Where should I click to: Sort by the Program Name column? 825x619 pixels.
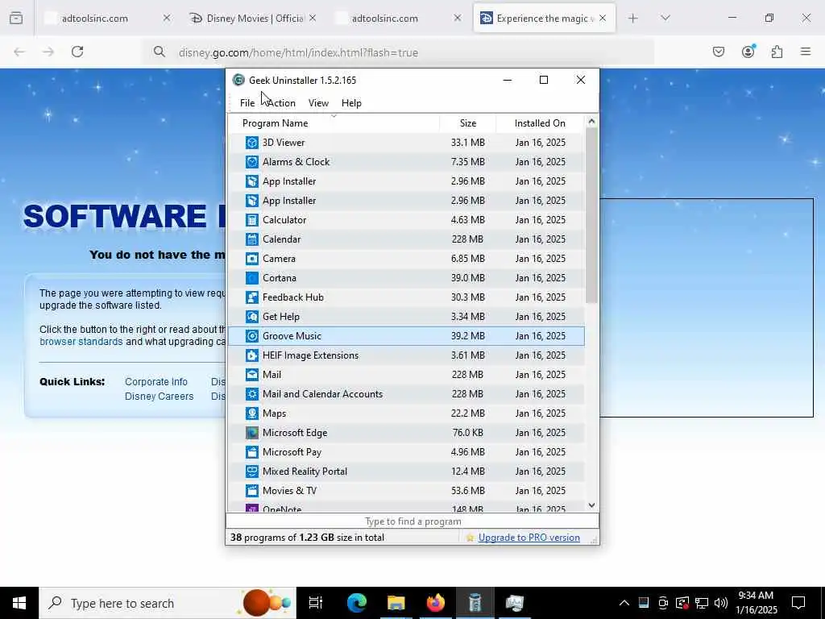coord(334,123)
